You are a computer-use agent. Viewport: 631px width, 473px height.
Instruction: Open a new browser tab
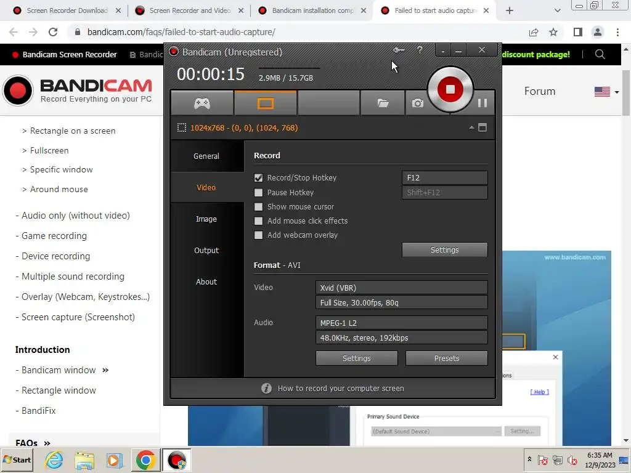pos(510,10)
